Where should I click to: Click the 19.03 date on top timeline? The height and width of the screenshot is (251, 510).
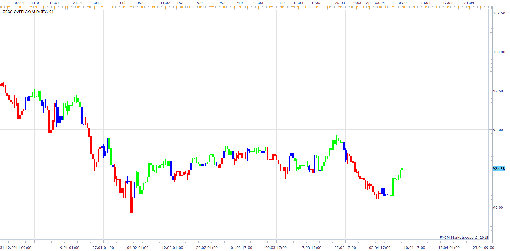[317, 3]
